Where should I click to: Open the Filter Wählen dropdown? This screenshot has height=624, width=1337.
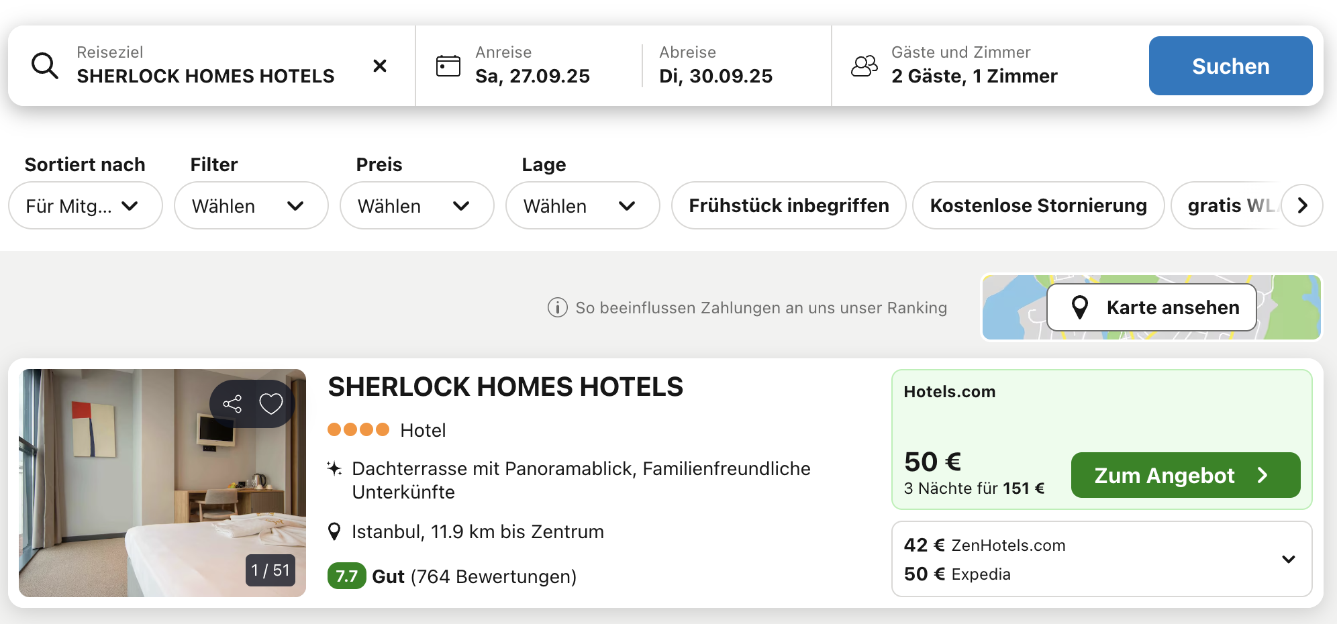pos(251,205)
